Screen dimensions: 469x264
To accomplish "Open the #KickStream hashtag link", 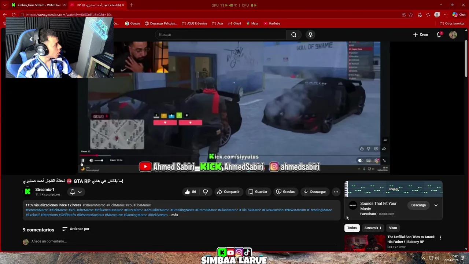I will (x=158, y=215).
